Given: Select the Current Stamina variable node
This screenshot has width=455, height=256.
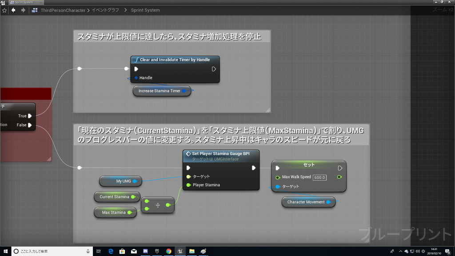Looking at the screenshot, I should pyautogui.click(x=117, y=197).
